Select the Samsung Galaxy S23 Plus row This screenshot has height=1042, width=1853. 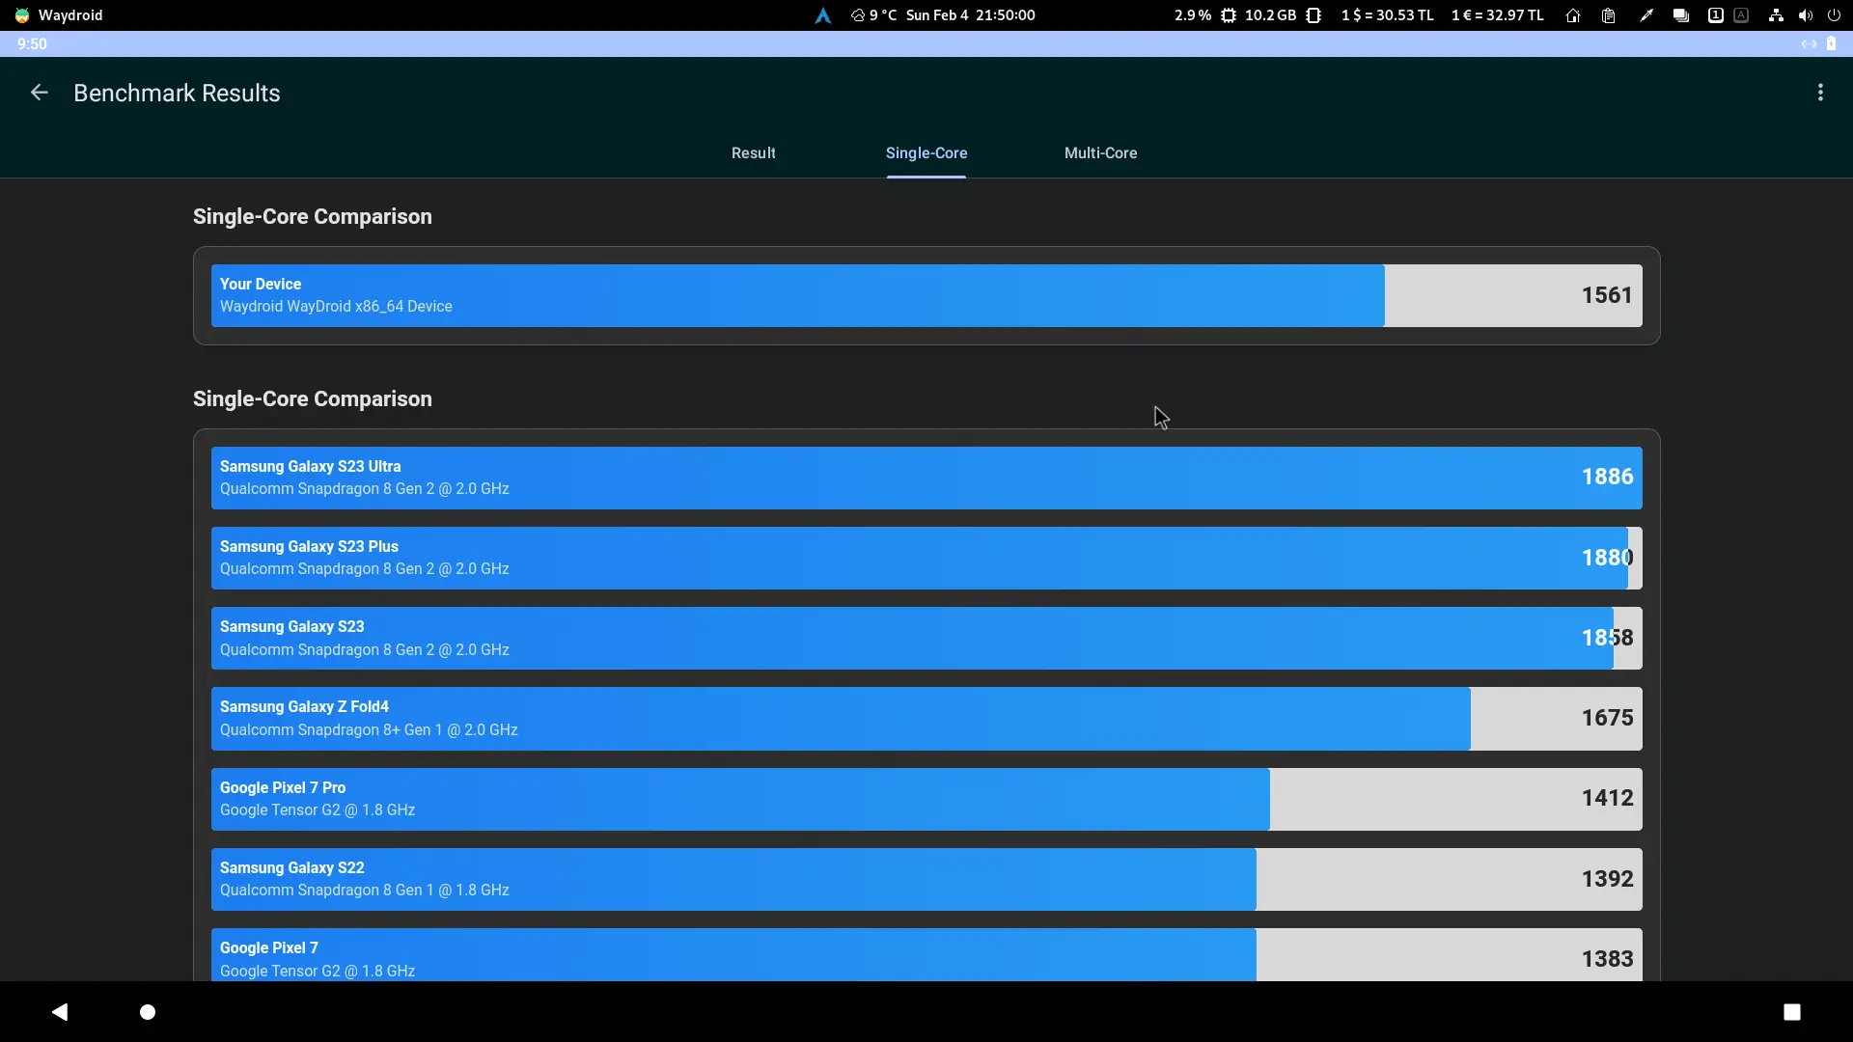click(926, 558)
